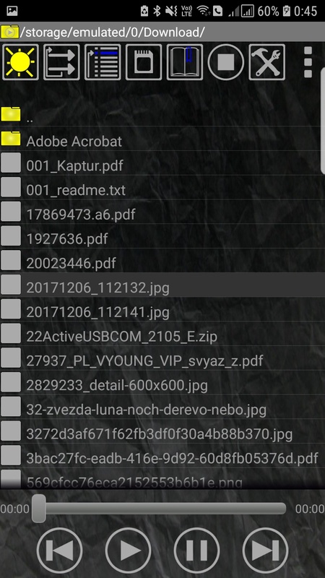Image resolution: width=325 pixels, height=578 pixels.
Task: Tap the /storage/emulated/0/Download/ path bar
Action: click(x=162, y=33)
